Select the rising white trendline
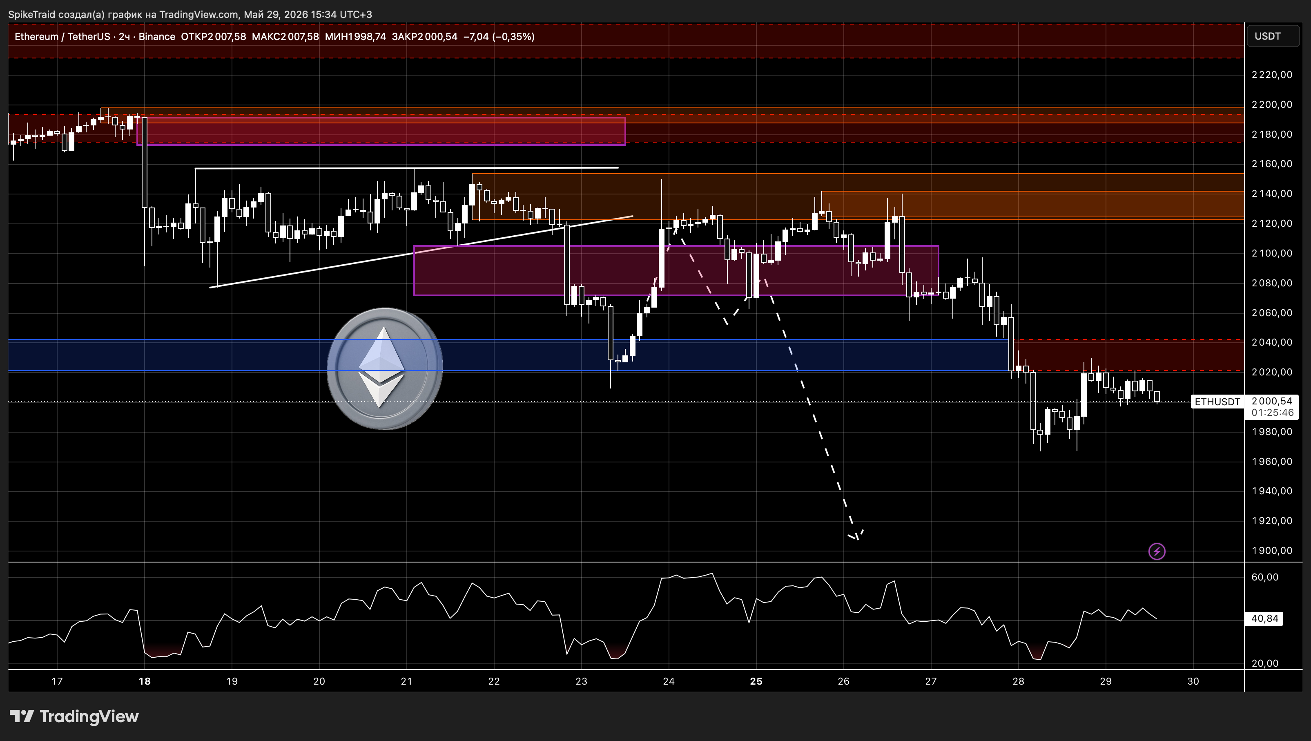Screen dimensions: 1311x741 421,251
